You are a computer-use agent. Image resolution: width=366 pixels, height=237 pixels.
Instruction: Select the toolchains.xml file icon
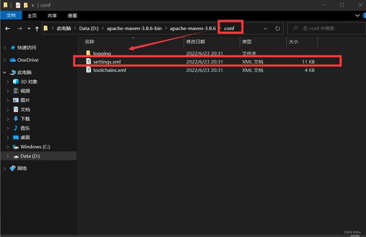[x=88, y=70]
